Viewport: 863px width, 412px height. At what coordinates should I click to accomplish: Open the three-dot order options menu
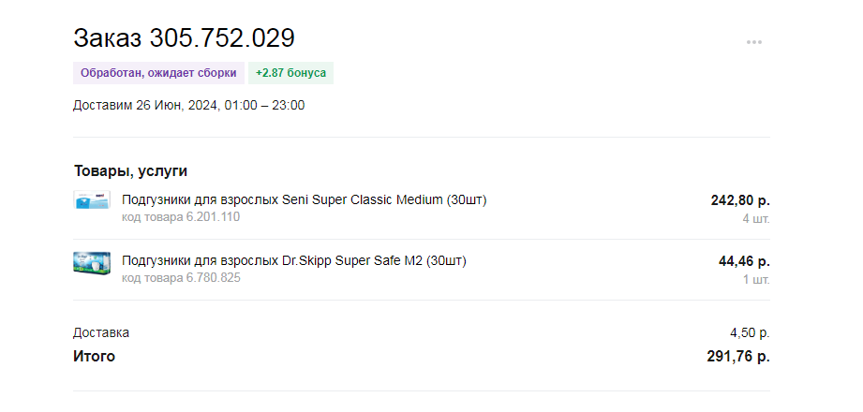pos(753,42)
